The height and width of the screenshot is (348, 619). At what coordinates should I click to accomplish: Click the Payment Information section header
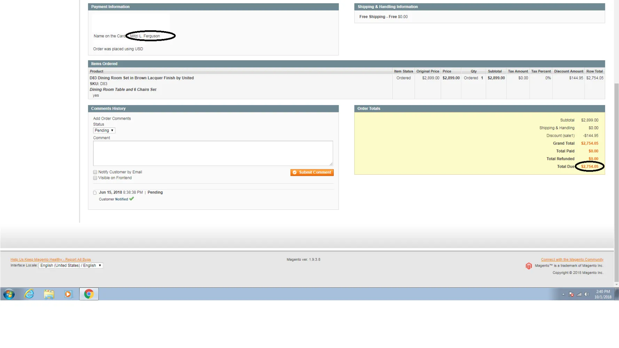click(213, 7)
